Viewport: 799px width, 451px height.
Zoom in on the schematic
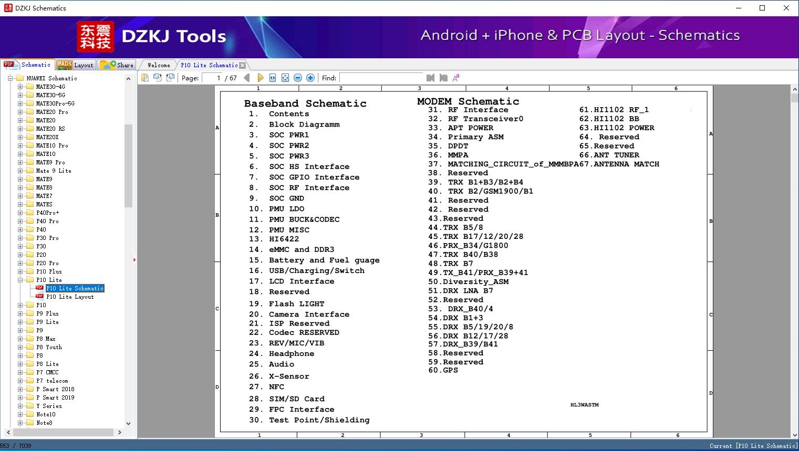pyautogui.click(x=310, y=78)
